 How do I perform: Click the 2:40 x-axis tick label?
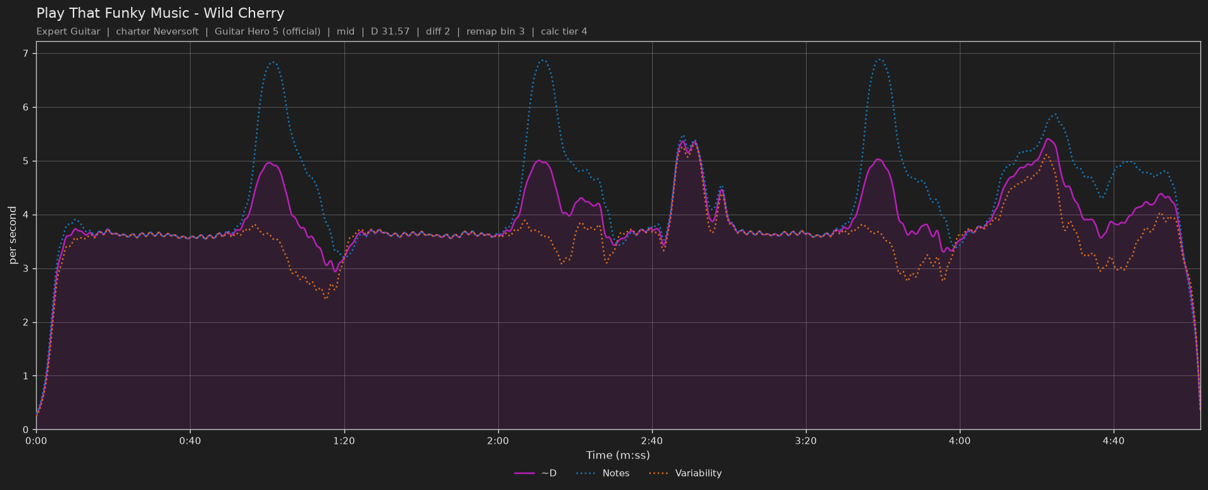tap(651, 441)
